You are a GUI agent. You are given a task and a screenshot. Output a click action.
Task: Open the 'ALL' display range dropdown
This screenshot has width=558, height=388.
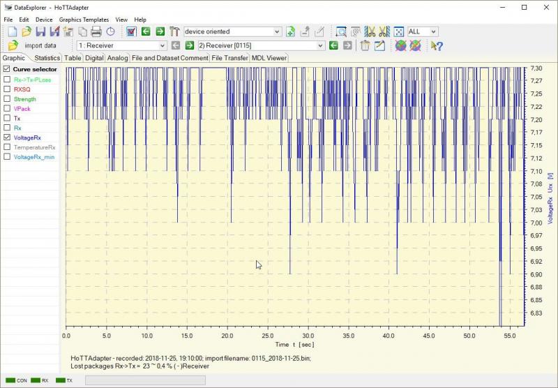click(433, 32)
